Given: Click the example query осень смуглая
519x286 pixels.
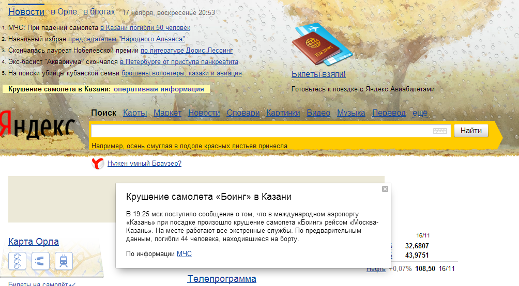Looking at the screenshot, I should tap(207, 146).
